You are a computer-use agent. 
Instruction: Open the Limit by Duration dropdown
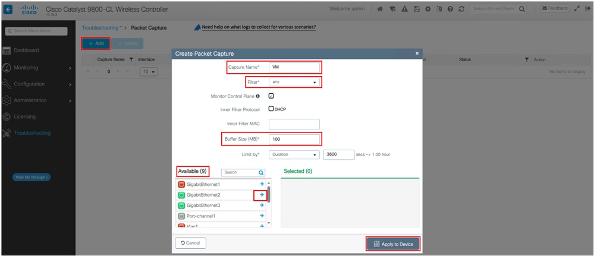294,154
